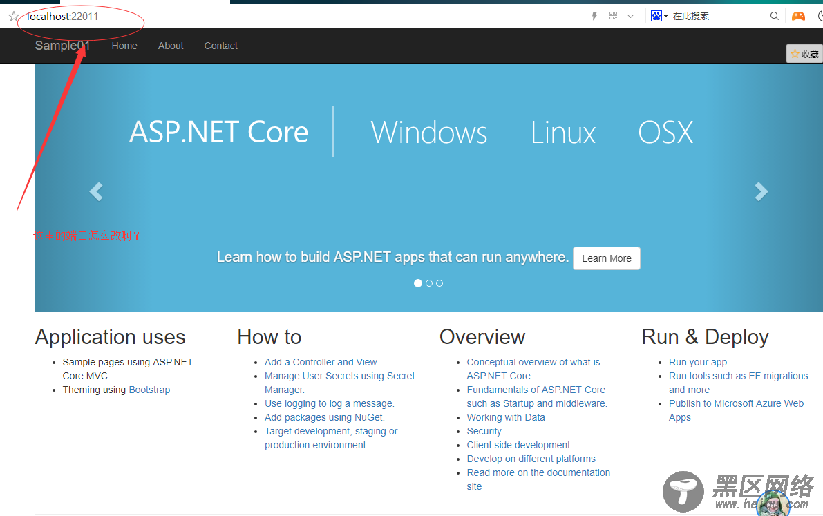The width and height of the screenshot is (823, 516).
Task: Click the Run & Deploy heading
Action: 705,337
